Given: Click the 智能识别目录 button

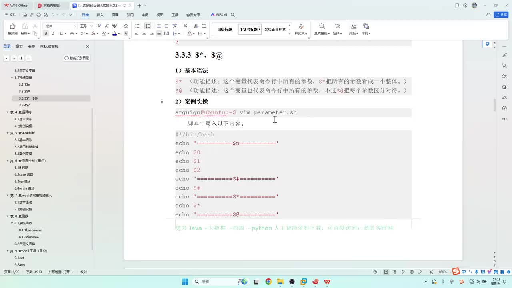Looking at the screenshot, I should click(x=77, y=58).
